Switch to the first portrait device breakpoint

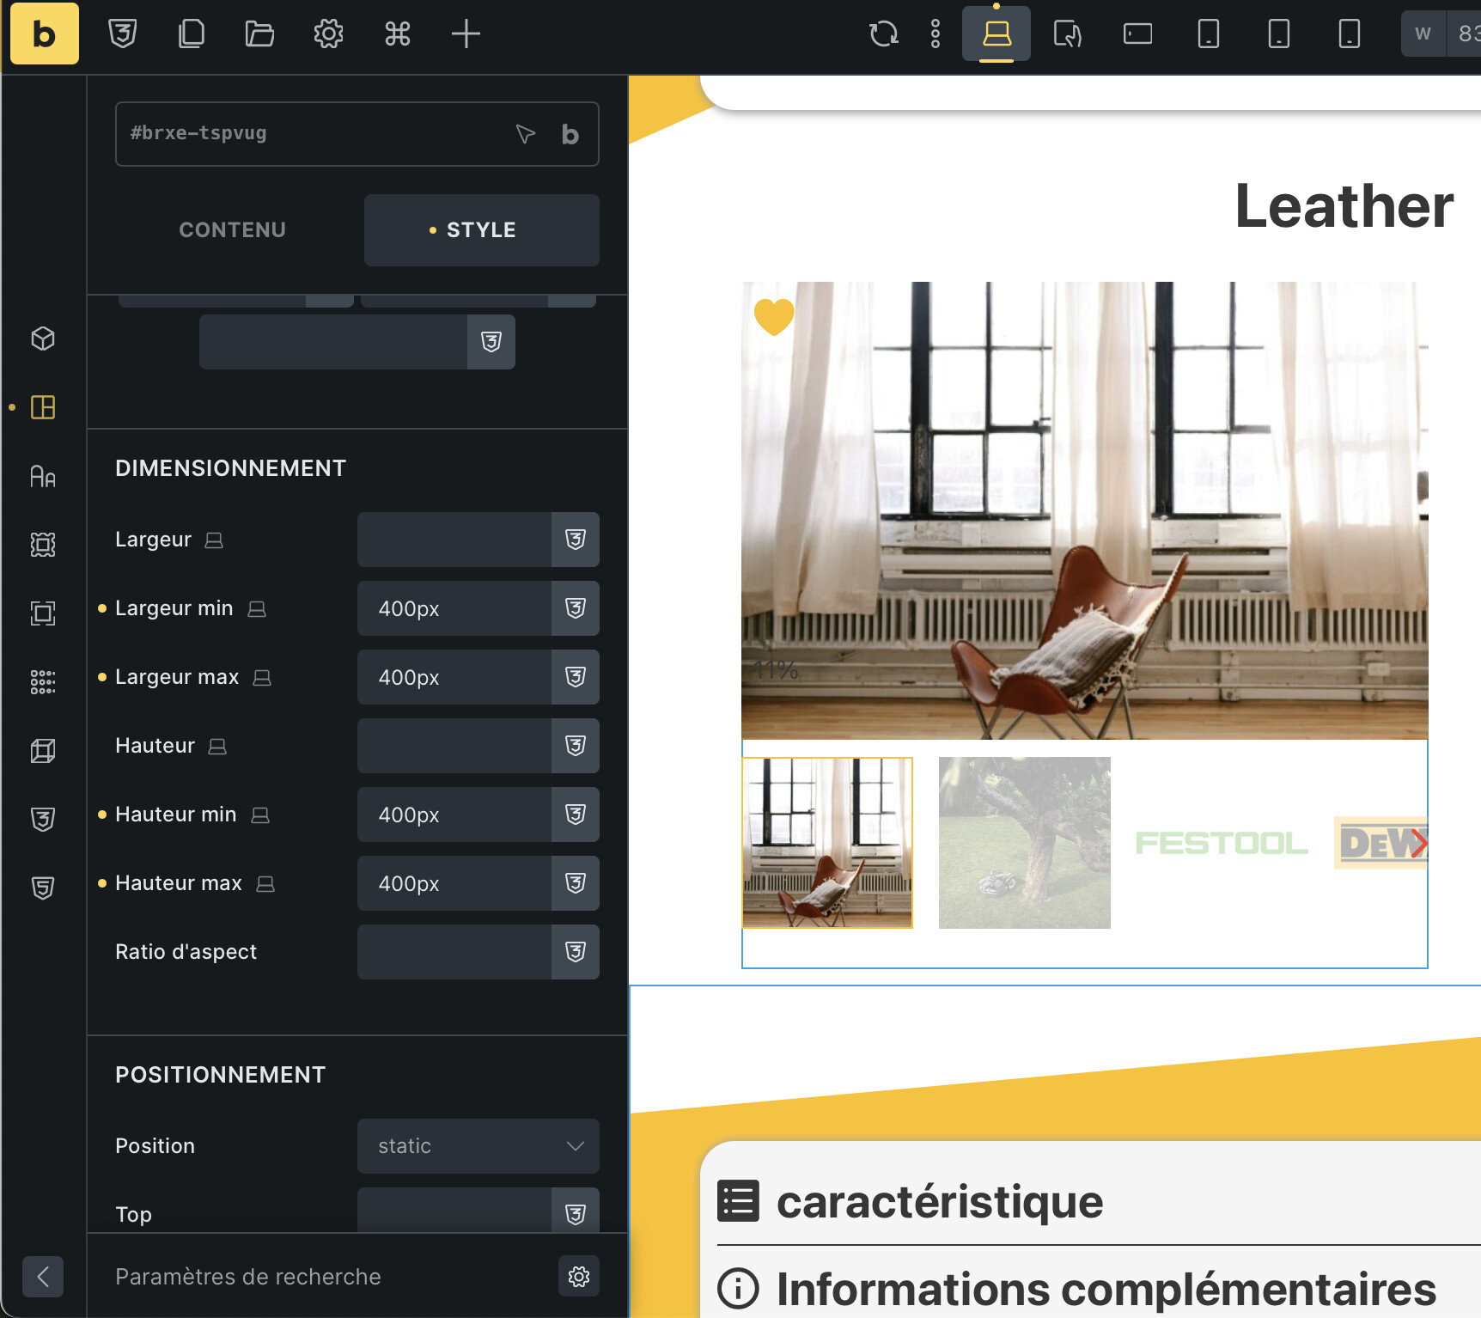[x=1209, y=34]
